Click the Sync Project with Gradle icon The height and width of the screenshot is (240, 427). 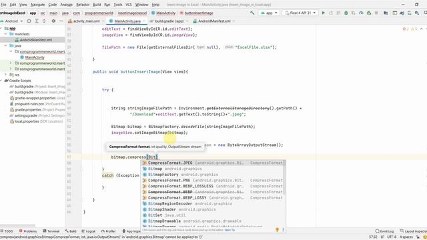pos(402,13)
